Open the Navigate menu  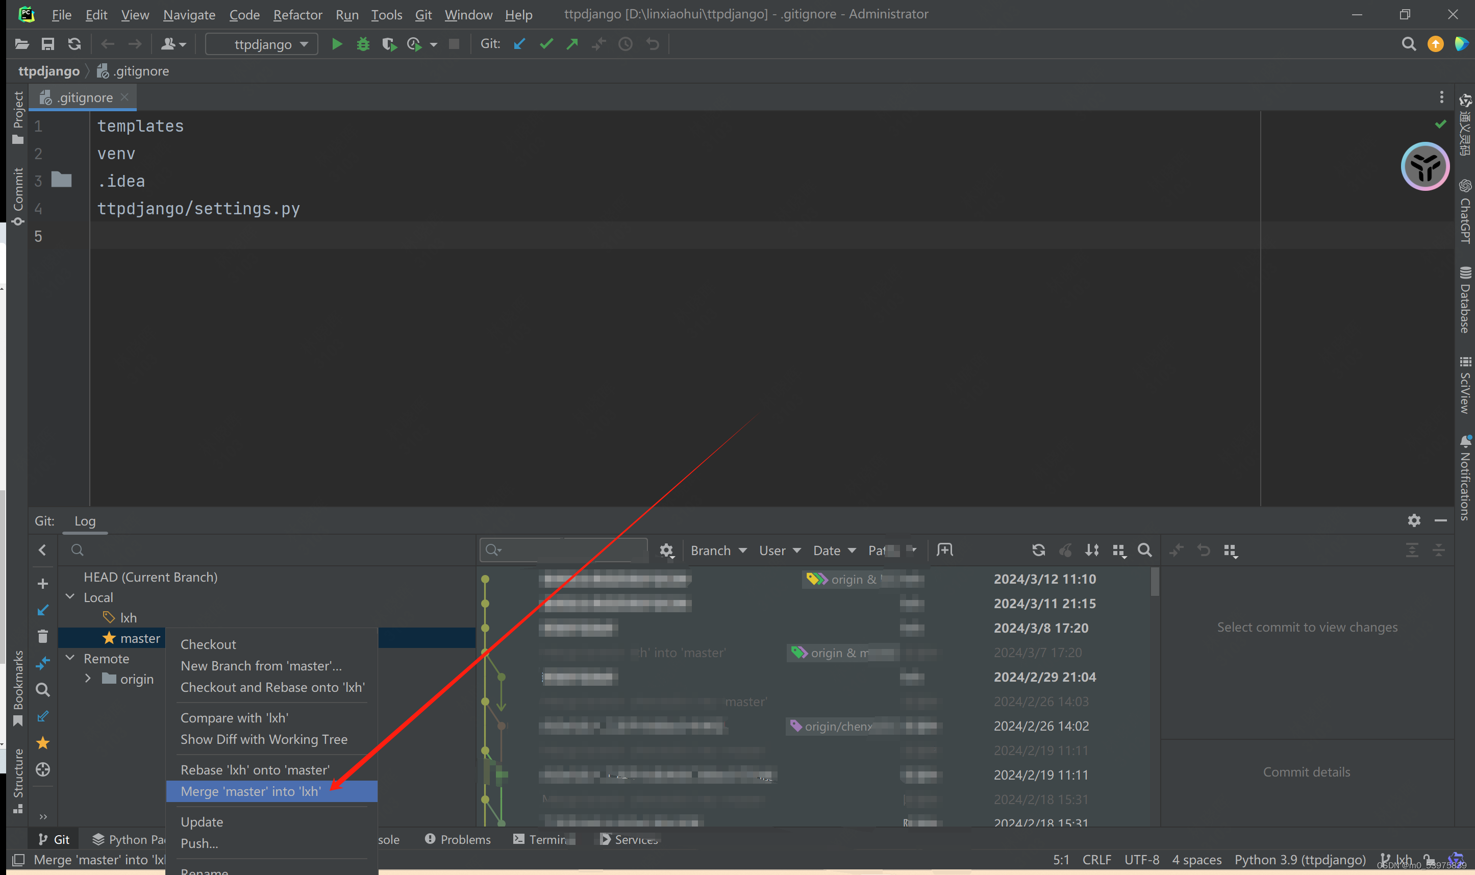point(189,15)
